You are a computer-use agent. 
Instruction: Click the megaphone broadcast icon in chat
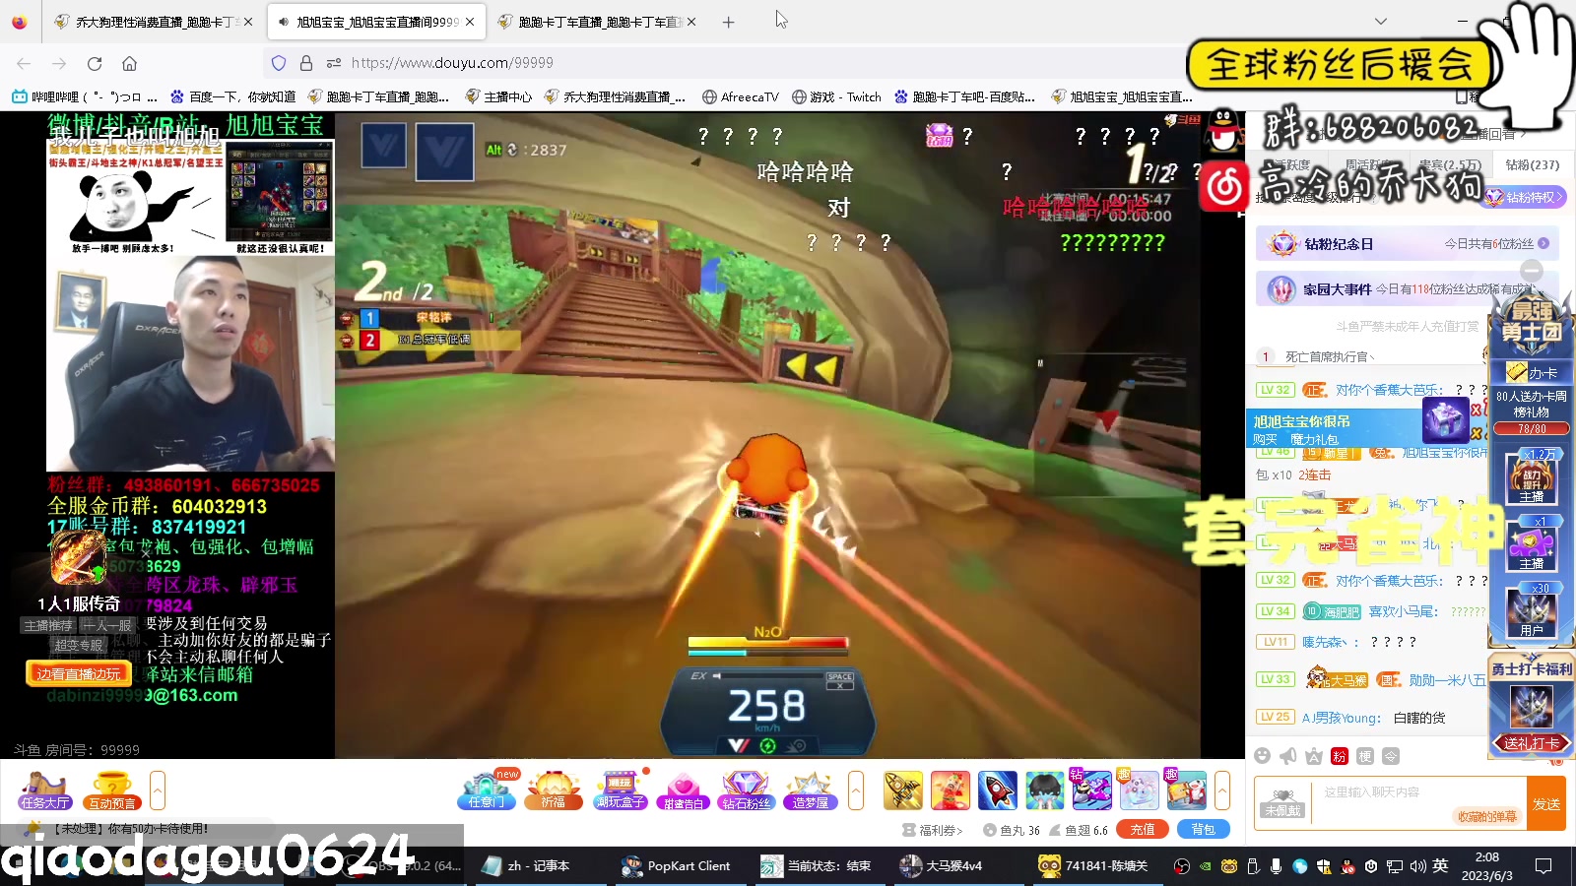pos(1288,756)
